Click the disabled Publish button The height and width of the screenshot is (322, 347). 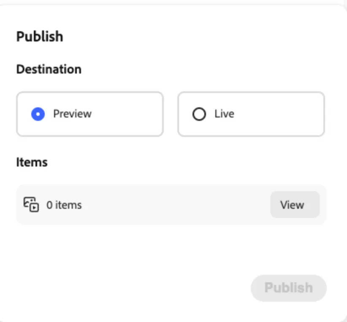pyautogui.click(x=289, y=288)
